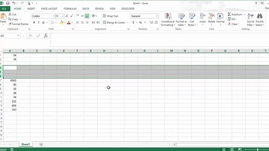Image resolution: width=269 pixels, height=151 pixels.
Task: Switch to the REVIEW tab
Action: click(x=99, y=9)
